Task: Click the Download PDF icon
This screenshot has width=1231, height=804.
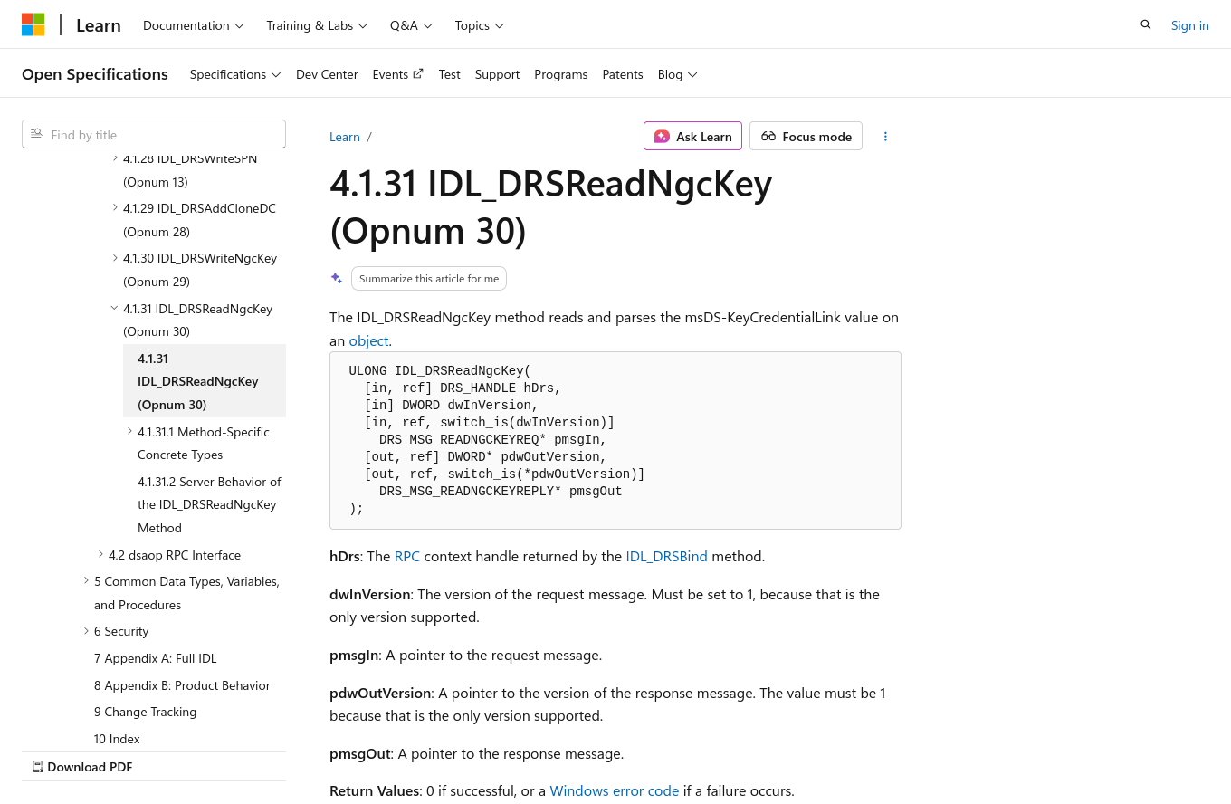Action: tap(38, 767)
